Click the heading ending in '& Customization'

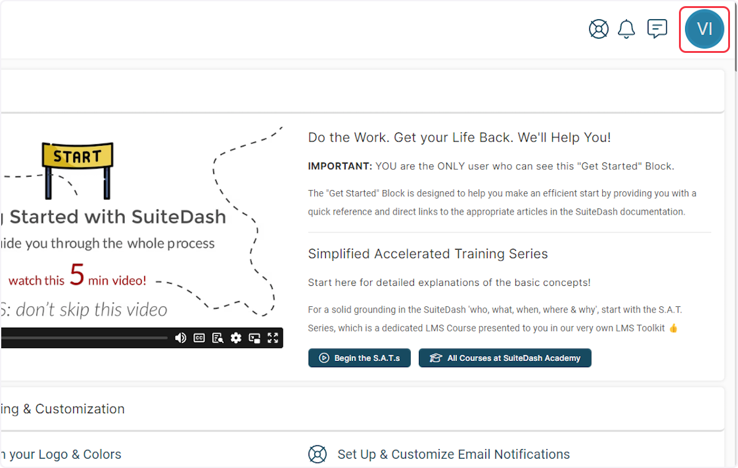tap(62, 409)
